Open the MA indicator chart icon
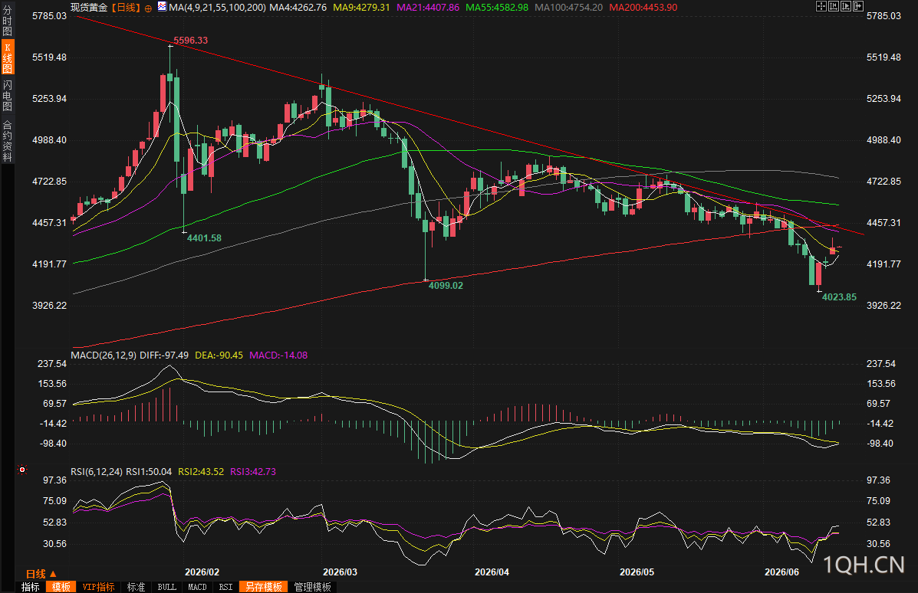The width and height of the screenshot is (918, 593). [162, 7]
